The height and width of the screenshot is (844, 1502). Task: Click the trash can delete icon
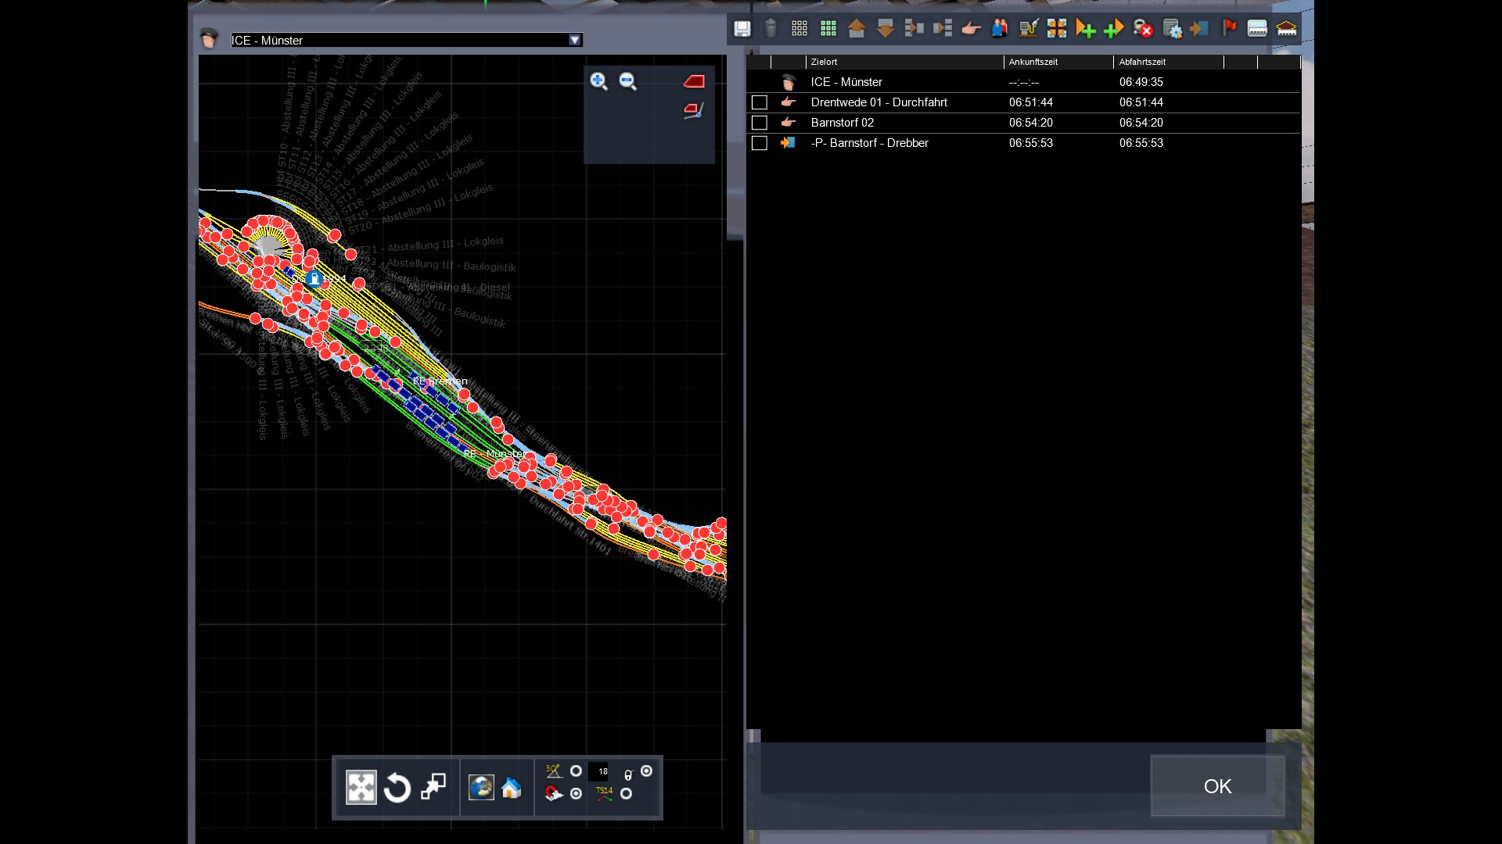point(771,29)
